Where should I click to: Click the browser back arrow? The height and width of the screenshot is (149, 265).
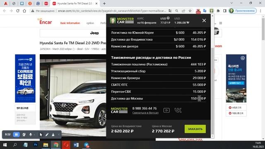5,11
